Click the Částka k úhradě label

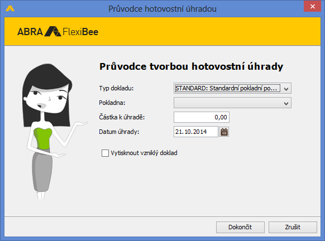[122, 117]
